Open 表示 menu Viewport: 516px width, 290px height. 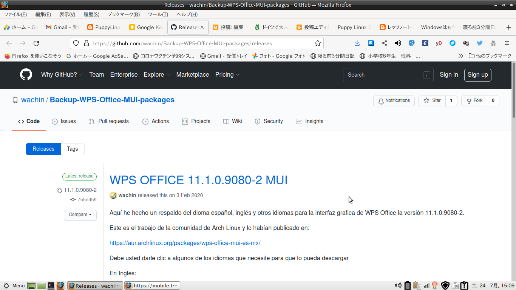pyautogui.click(x=67, y=14)
